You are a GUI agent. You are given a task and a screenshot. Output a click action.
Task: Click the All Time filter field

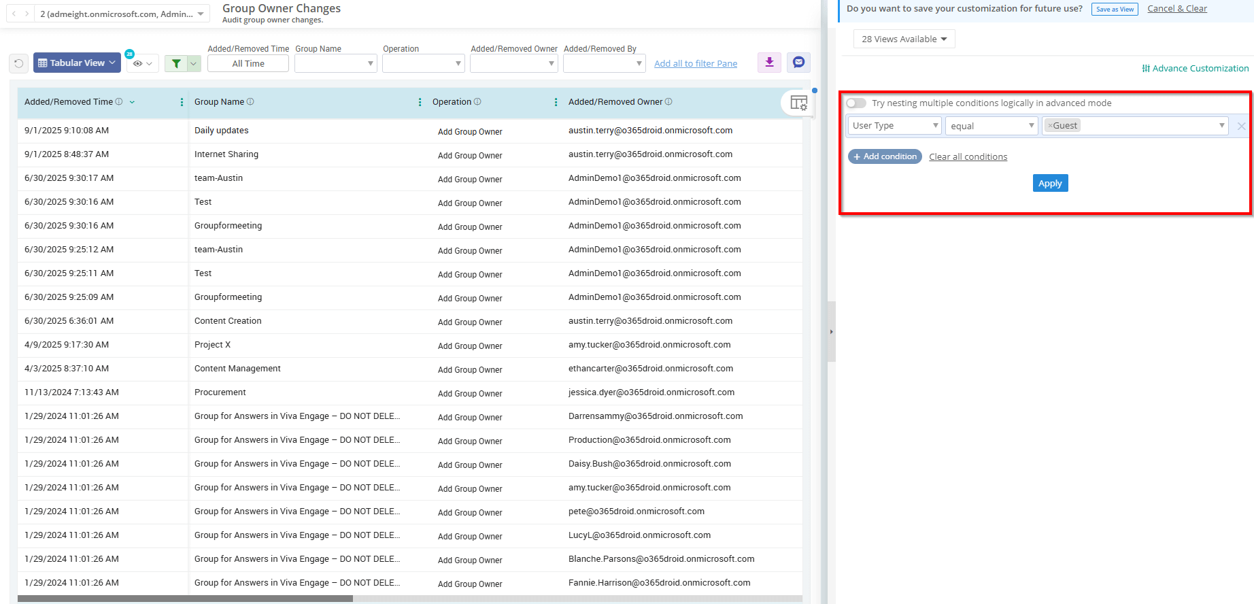click(248, 64)
